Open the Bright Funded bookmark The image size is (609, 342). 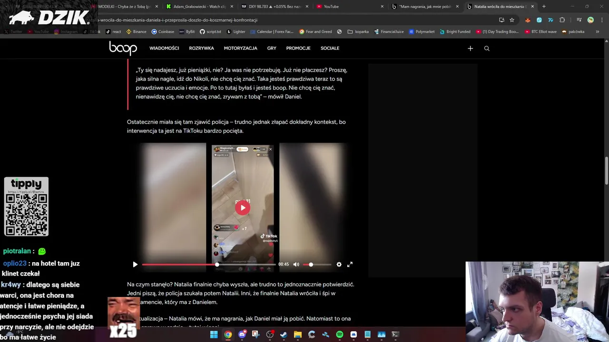(455, 32)
